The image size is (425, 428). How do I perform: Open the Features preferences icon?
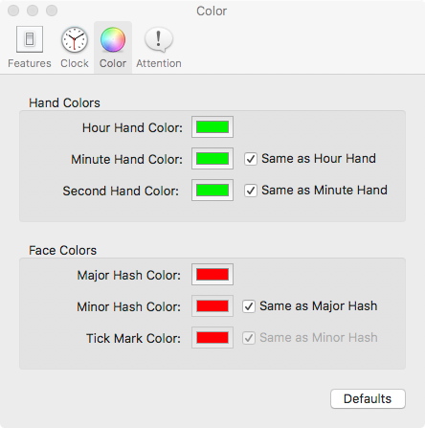[x=30, y=39]
